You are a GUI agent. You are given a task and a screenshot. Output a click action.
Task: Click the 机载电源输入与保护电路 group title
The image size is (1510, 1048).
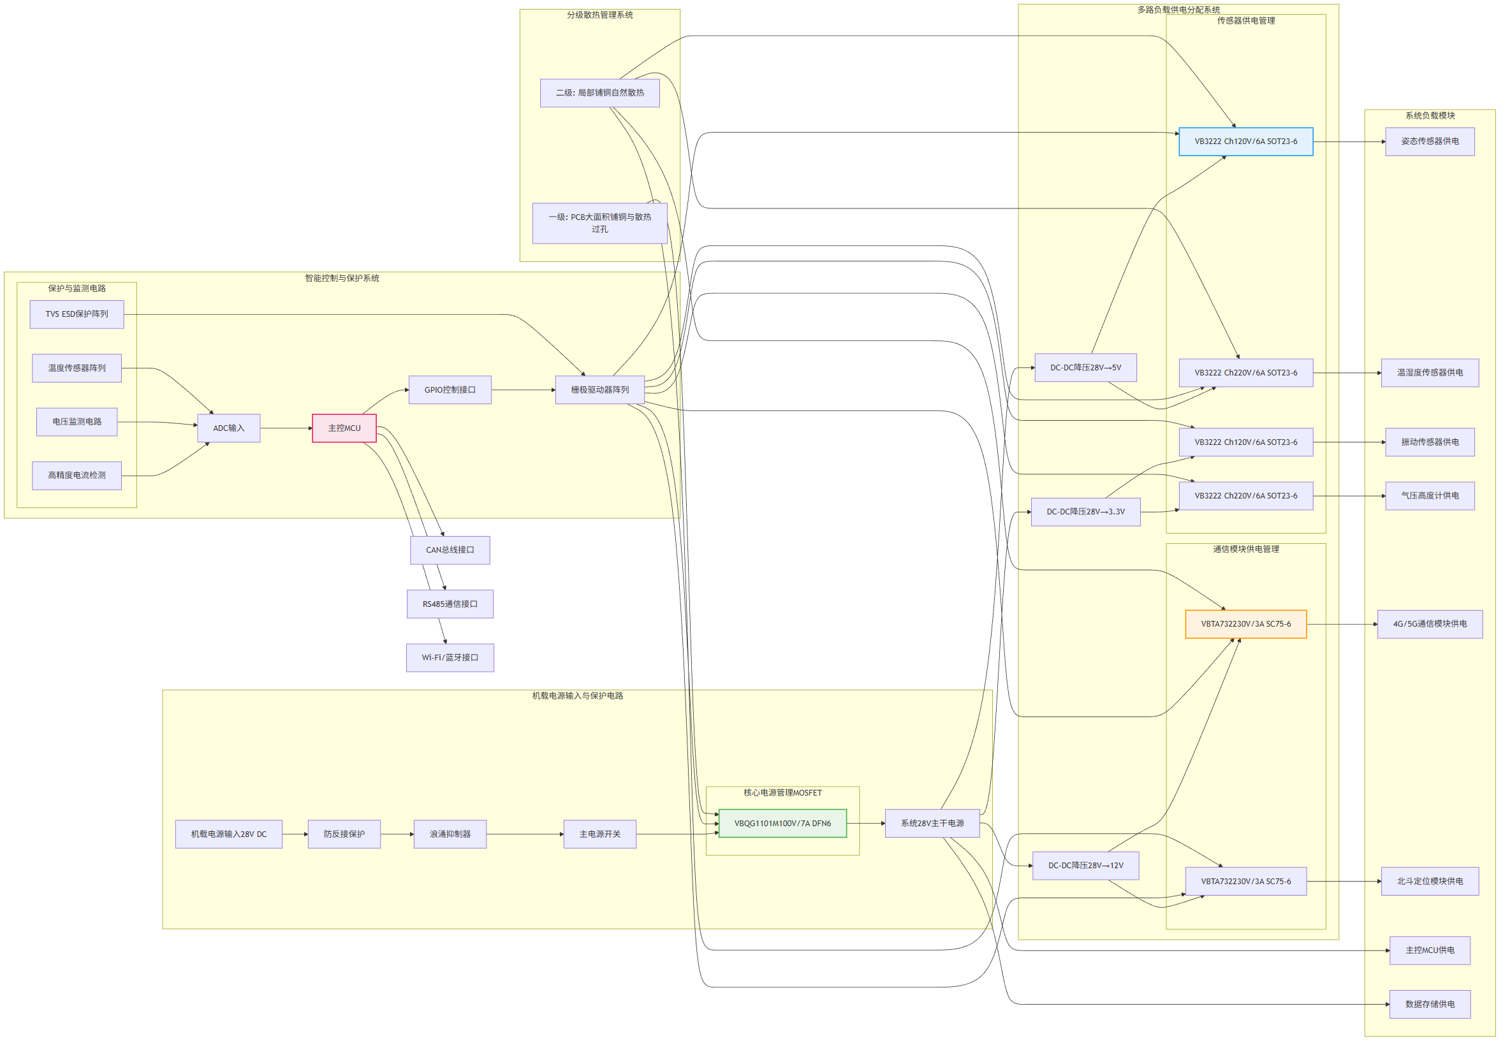coord(577,696)
